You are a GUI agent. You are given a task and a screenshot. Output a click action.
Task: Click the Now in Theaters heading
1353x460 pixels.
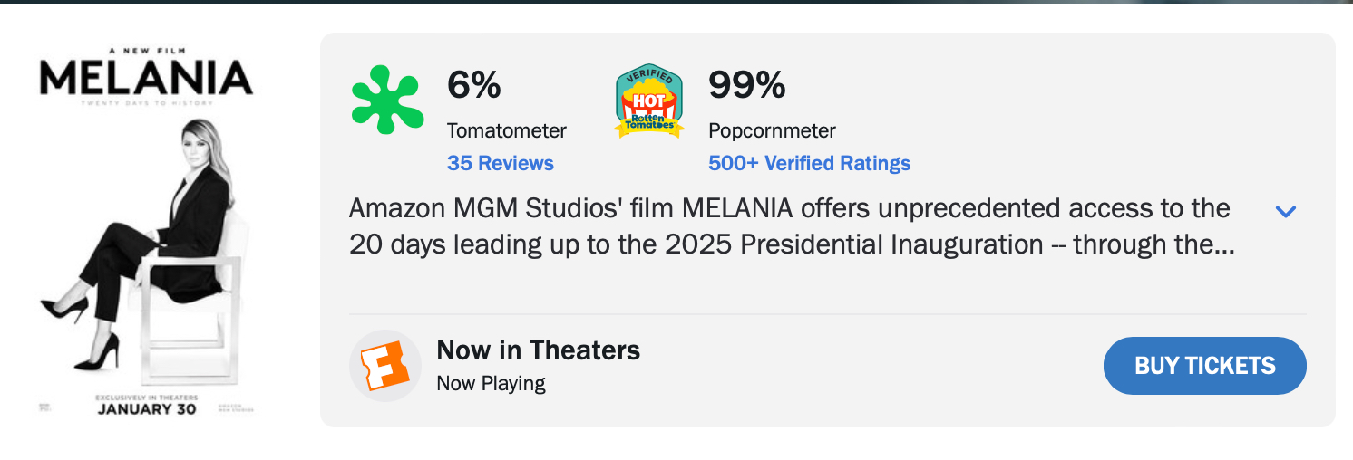tap(538, 350)
